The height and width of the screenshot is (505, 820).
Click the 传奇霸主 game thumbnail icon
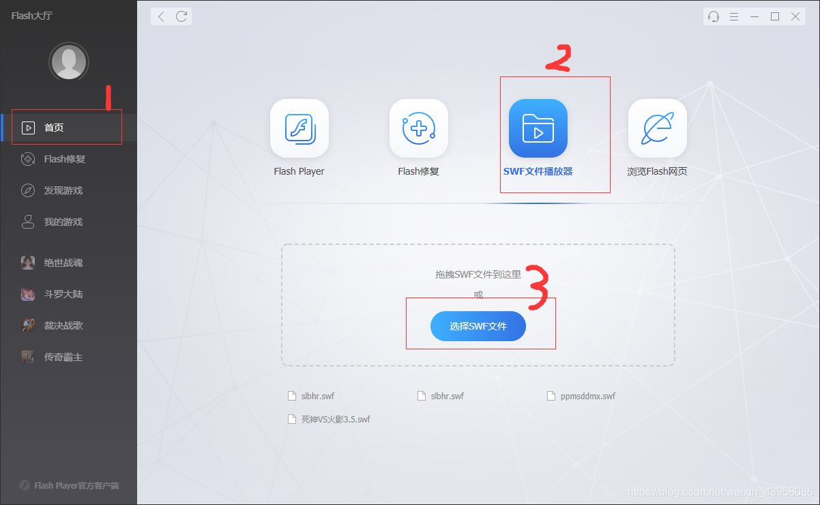tap(28, 357)
